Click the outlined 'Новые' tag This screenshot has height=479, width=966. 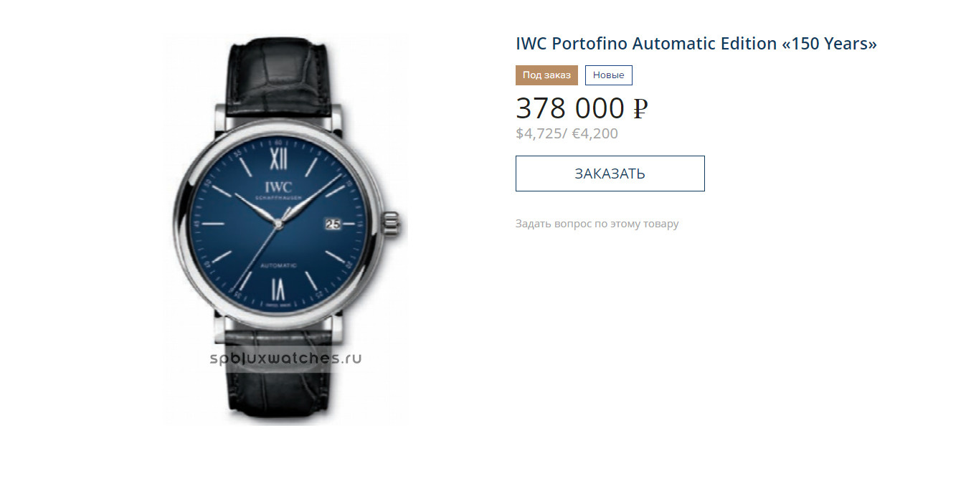(608, 75)
